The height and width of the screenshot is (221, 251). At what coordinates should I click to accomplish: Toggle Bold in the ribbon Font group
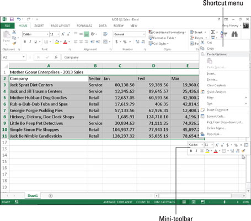[x=25, y=42]
